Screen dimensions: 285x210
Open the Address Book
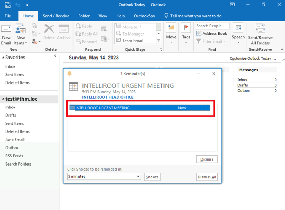coord(211,34)
